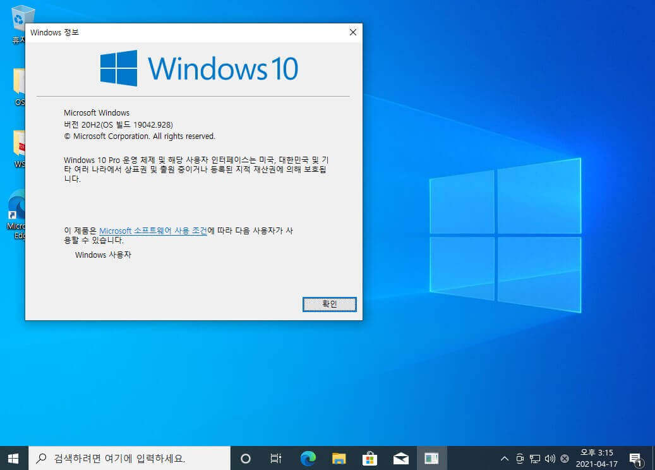This screenshot has height=470, width=655.
Task: Open the Mail app from the taskbar
Action: (400, 458)
